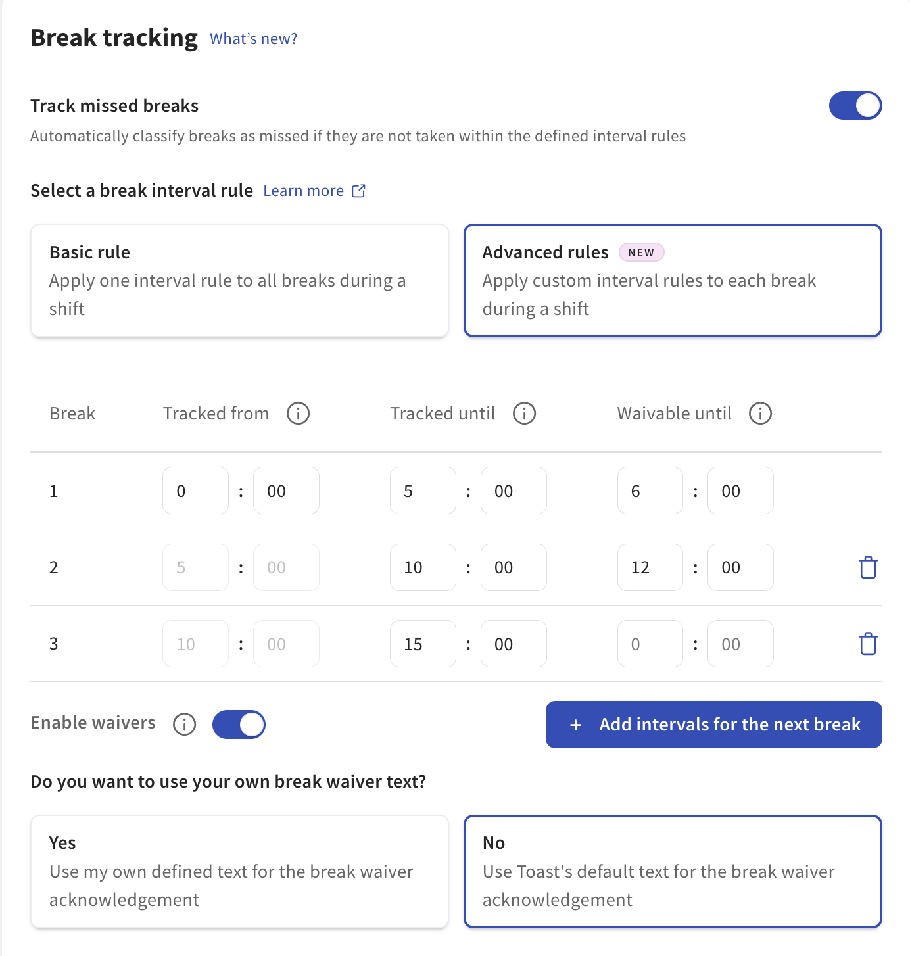This screenshot has width=910, height=956.
Task: Click break 1 Tracked until hours field
Action: click(423, 490)
